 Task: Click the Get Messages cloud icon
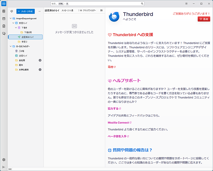point(12,11)
